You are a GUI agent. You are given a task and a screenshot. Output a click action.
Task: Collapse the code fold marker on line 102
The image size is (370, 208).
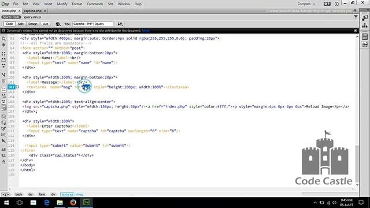pos(17,87)
